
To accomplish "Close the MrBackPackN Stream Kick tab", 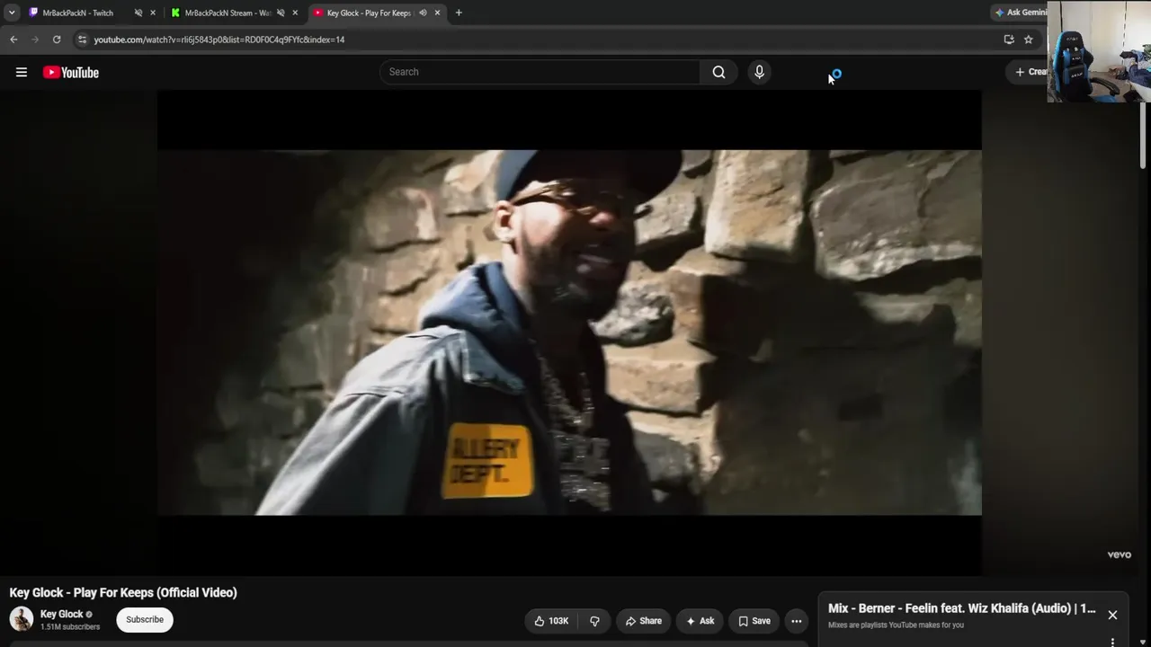I will [295, 13].
